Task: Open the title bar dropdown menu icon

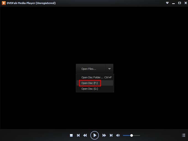Action: (x=167, y=3)
